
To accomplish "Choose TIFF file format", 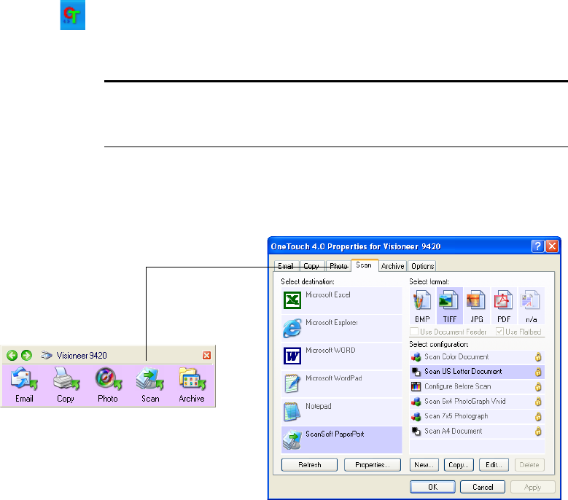I will pos(450,306).
